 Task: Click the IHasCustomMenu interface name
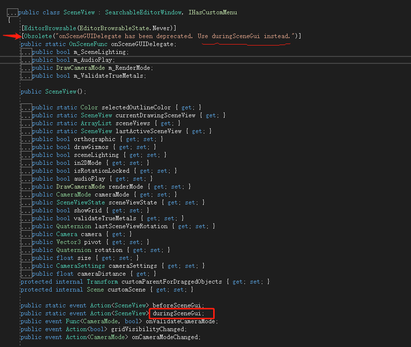click(212, 12)
